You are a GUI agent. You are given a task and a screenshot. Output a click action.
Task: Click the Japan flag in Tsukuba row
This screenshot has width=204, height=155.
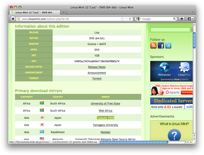(42, 117)
